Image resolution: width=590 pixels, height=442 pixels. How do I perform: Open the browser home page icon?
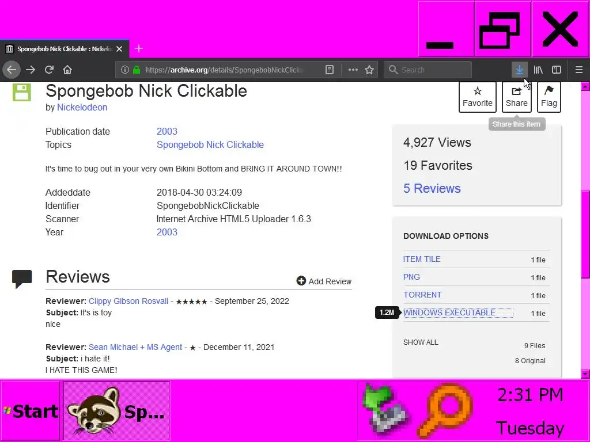(x=67, y=70)
